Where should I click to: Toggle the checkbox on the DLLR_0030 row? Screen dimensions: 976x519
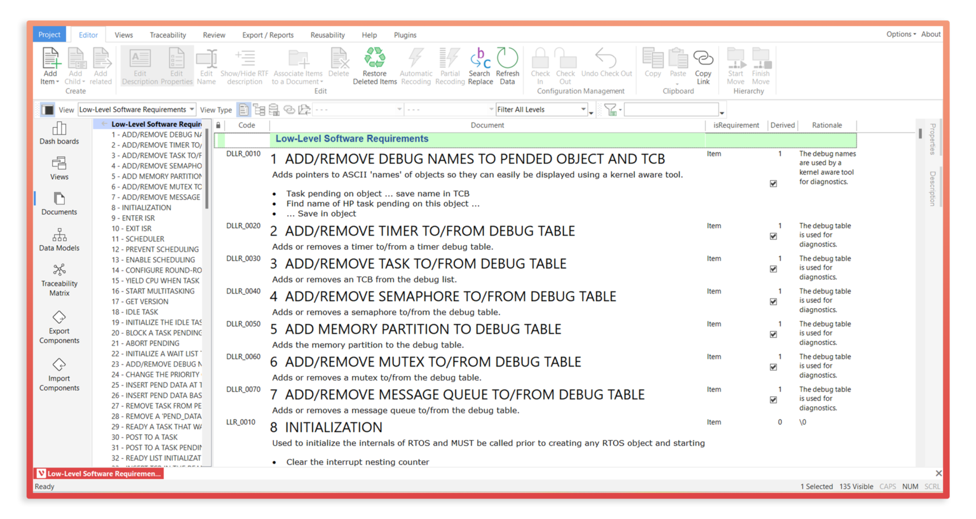[x=773, y=269]
